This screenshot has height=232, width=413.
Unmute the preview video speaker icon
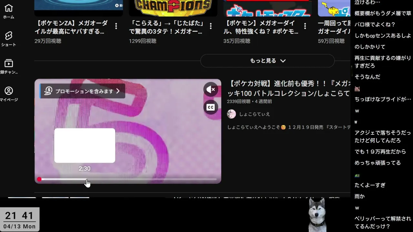click(x=211, y=89)
